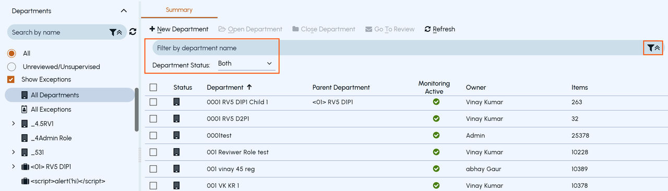Click the 25378 items value
The width and height of the screenshot is (668, 191).
point(580,136)
